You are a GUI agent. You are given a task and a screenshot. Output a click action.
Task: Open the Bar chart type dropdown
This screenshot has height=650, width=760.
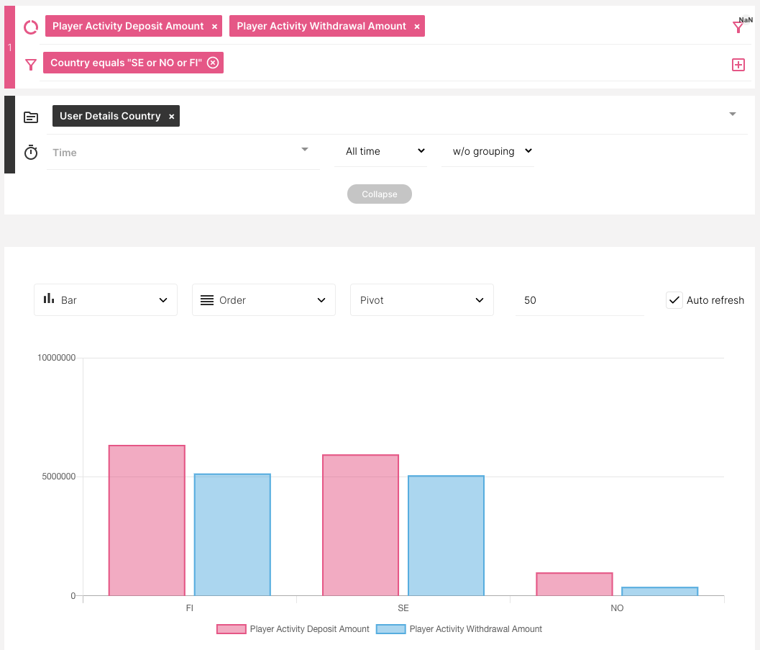coord(106,300)
